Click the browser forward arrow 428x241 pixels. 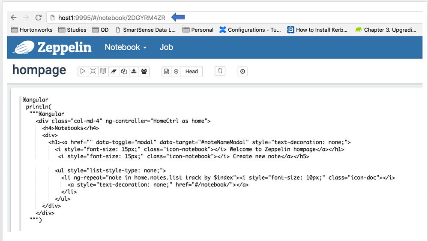26,18
